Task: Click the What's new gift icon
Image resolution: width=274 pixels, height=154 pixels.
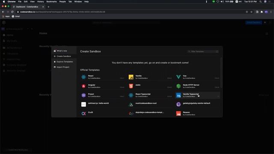Action: point(55,51)
